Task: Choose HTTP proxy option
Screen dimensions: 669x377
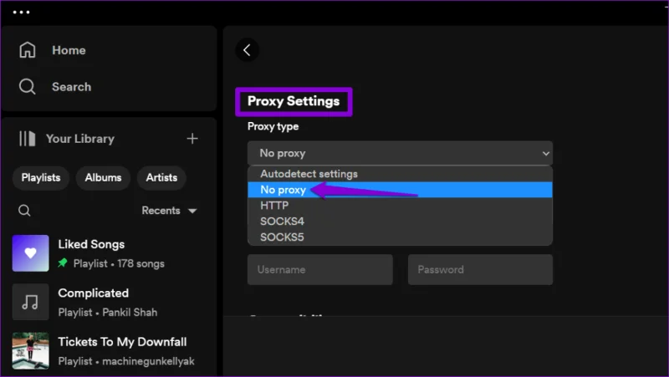Action: click(x=401, y=206)
